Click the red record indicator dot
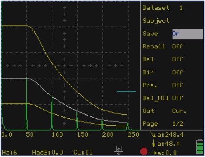Screen dimensions: 205x157 [x=144, y=151]
